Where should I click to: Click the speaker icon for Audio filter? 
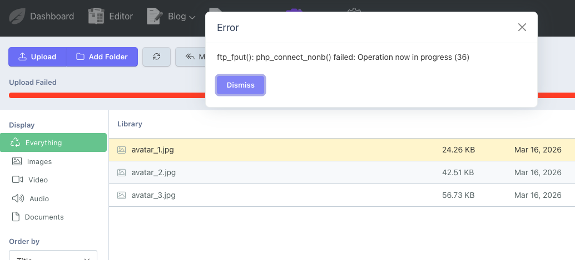(x=17, y=198)
